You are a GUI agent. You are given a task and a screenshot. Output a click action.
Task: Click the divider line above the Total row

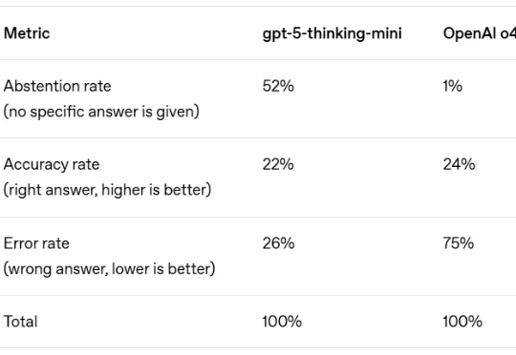tap(258, 295)
